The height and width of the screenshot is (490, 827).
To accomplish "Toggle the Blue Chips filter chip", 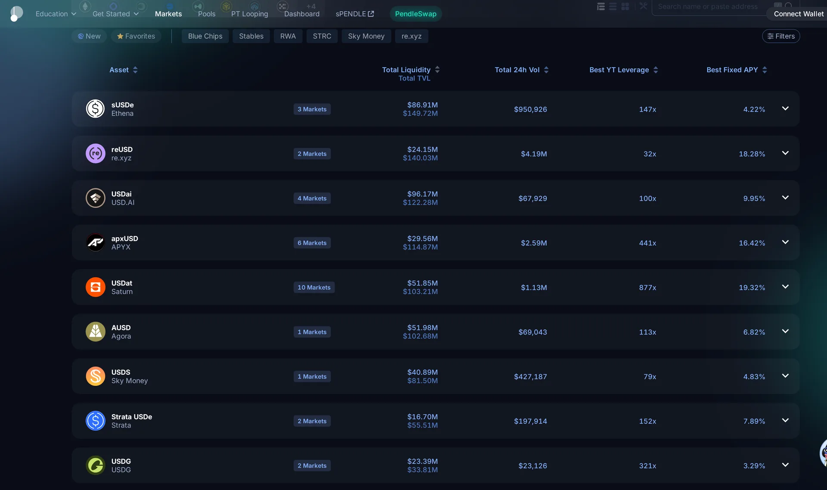I will 205,36.
